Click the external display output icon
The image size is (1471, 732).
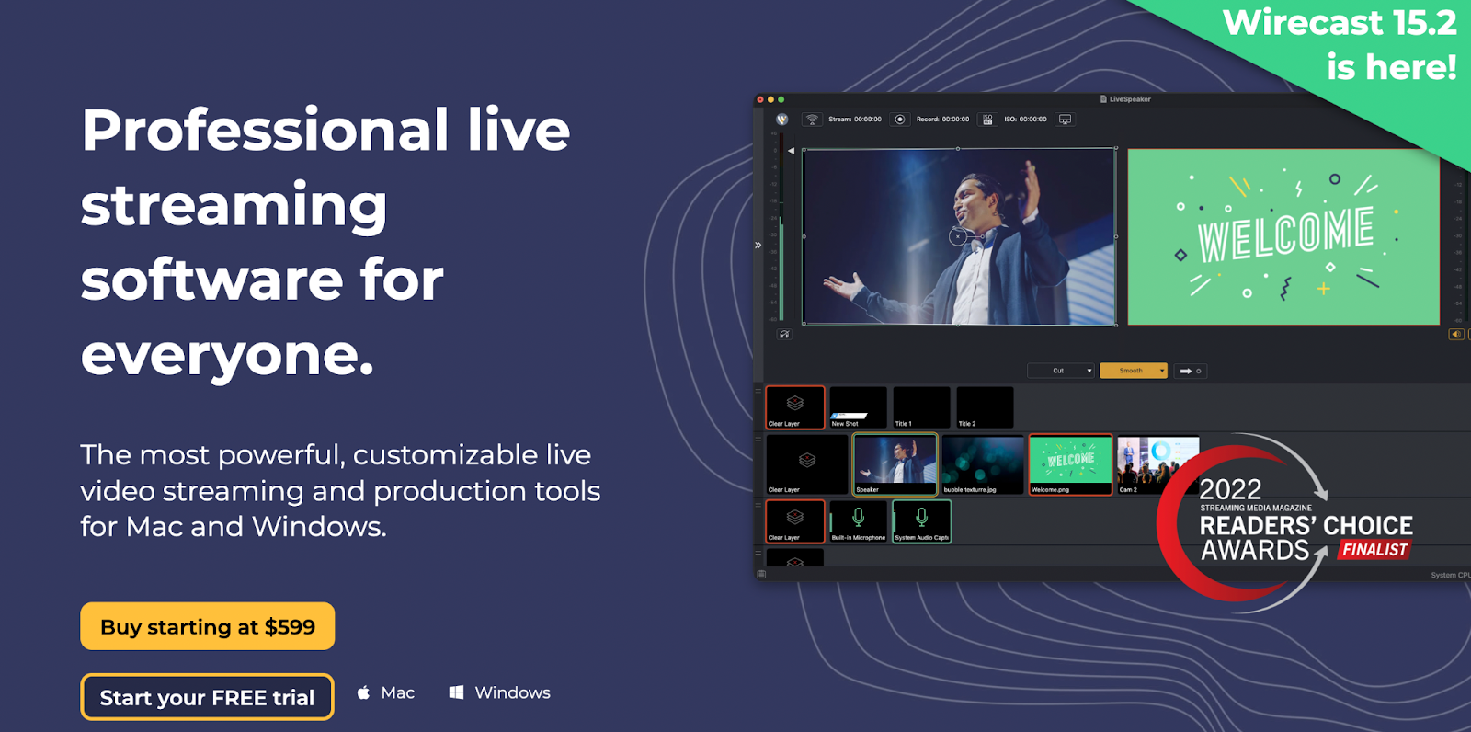click(x=1065, y=120)
